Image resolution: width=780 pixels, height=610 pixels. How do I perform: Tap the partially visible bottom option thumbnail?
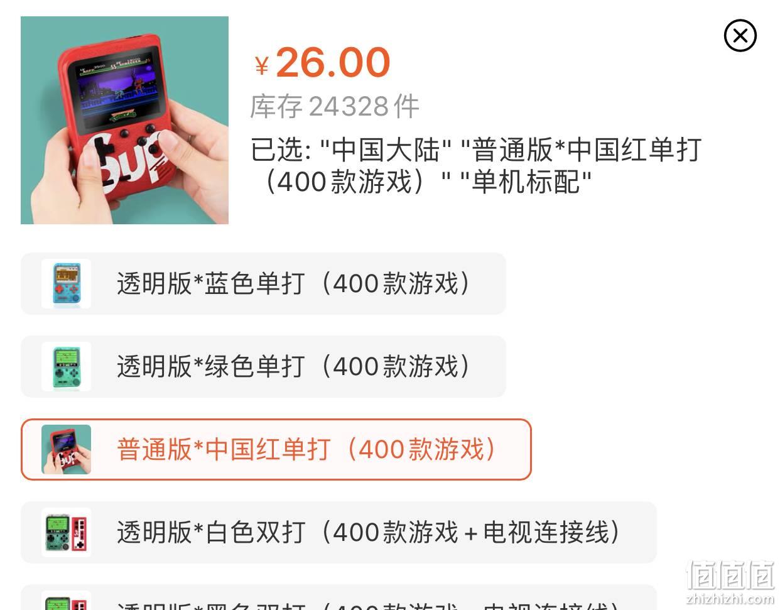(x=66, y=601)
